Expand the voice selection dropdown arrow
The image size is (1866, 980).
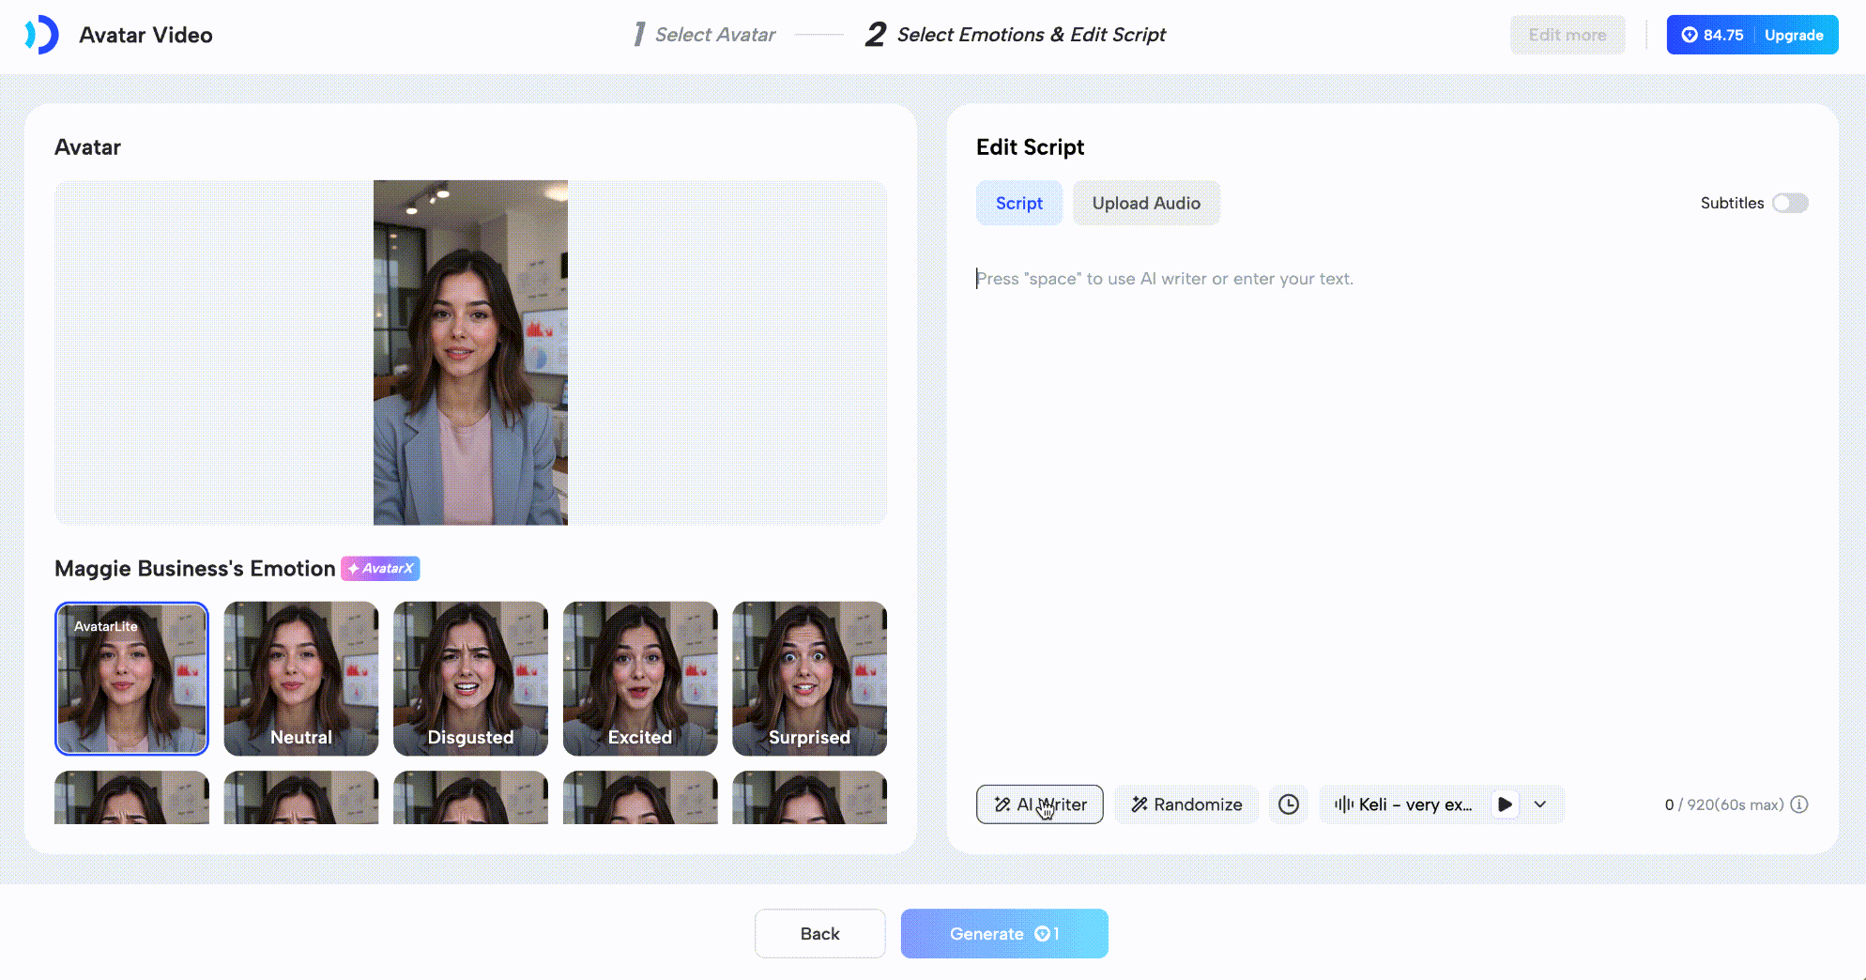(1540, 804)
